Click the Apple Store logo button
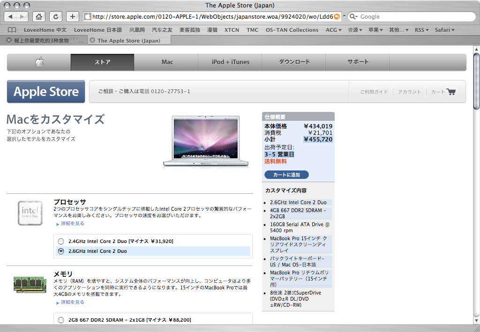This screenshot has width=480, height=332. pyautogui.click(x=46, y=91)
